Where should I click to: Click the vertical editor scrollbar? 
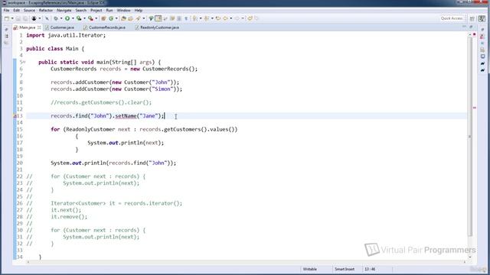[x=469, y=136]
